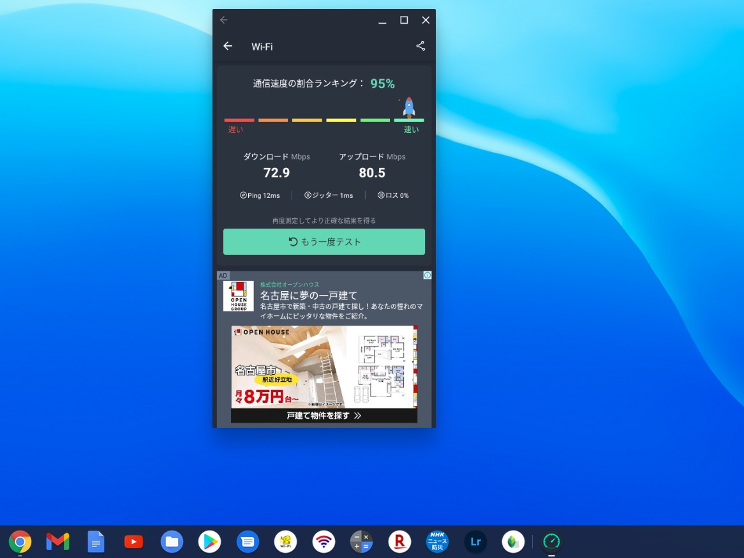
Task: Open 株式会社オープンハウス advertiser link
Action: click(x=290, y=285)
